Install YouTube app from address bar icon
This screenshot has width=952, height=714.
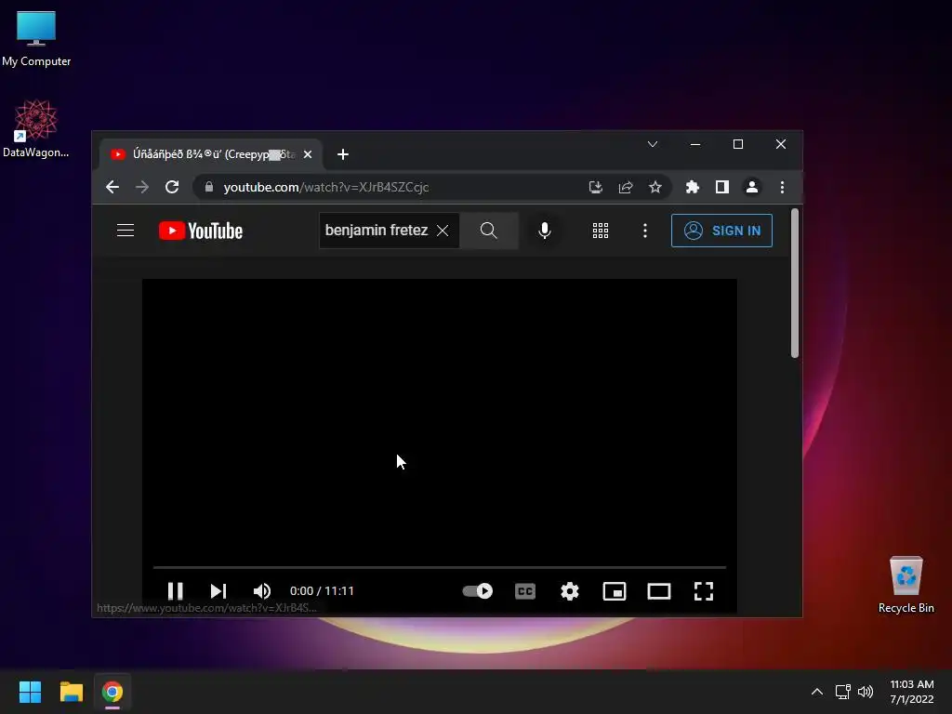click(x=596, y=187)
